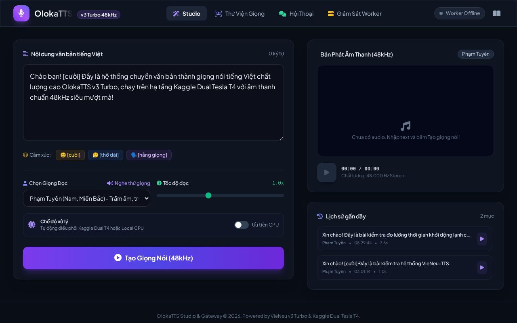This screenshot has height=323, width=517.
Task: Click the green gauge icon beside Tốc độ đọc
Action: pos(159,183)
